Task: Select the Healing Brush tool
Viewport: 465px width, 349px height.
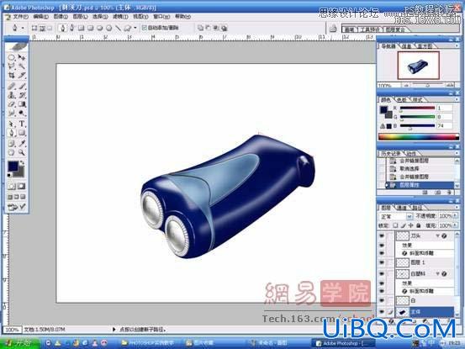Action: [x=12, y=87]
